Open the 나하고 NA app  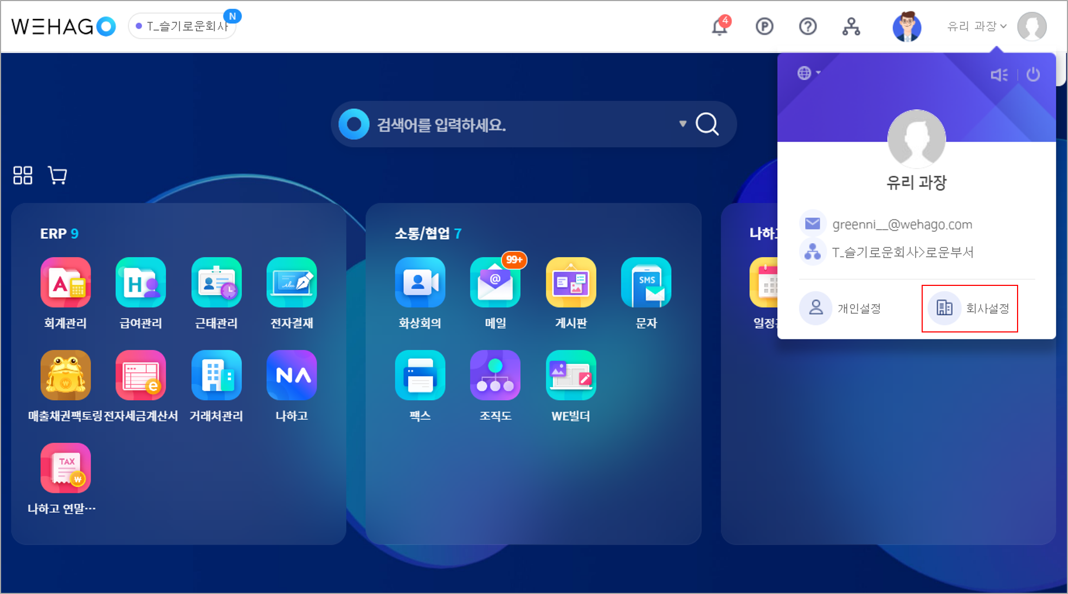click(x=292, y=375)
